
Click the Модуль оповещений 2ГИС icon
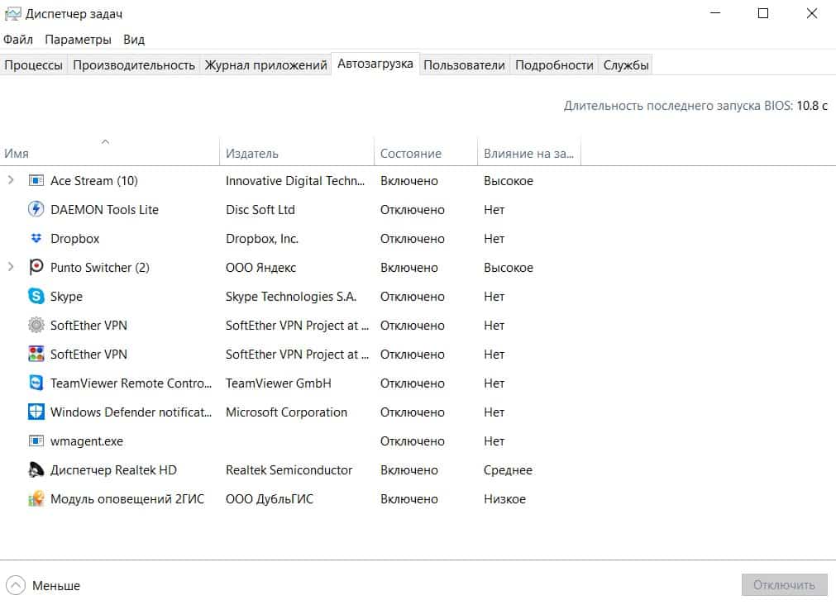coord(36,499)
